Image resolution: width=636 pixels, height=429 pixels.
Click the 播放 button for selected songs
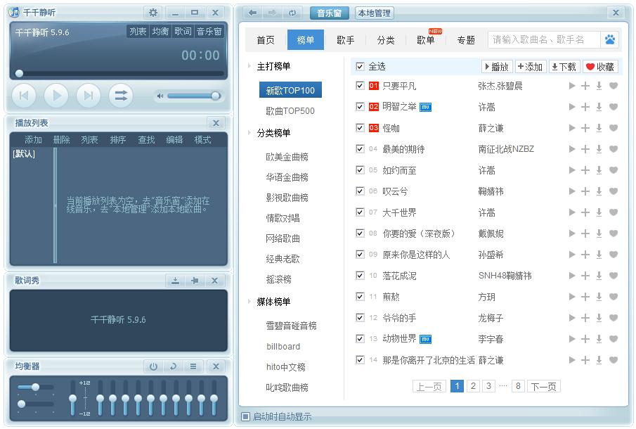pos(497,67)
